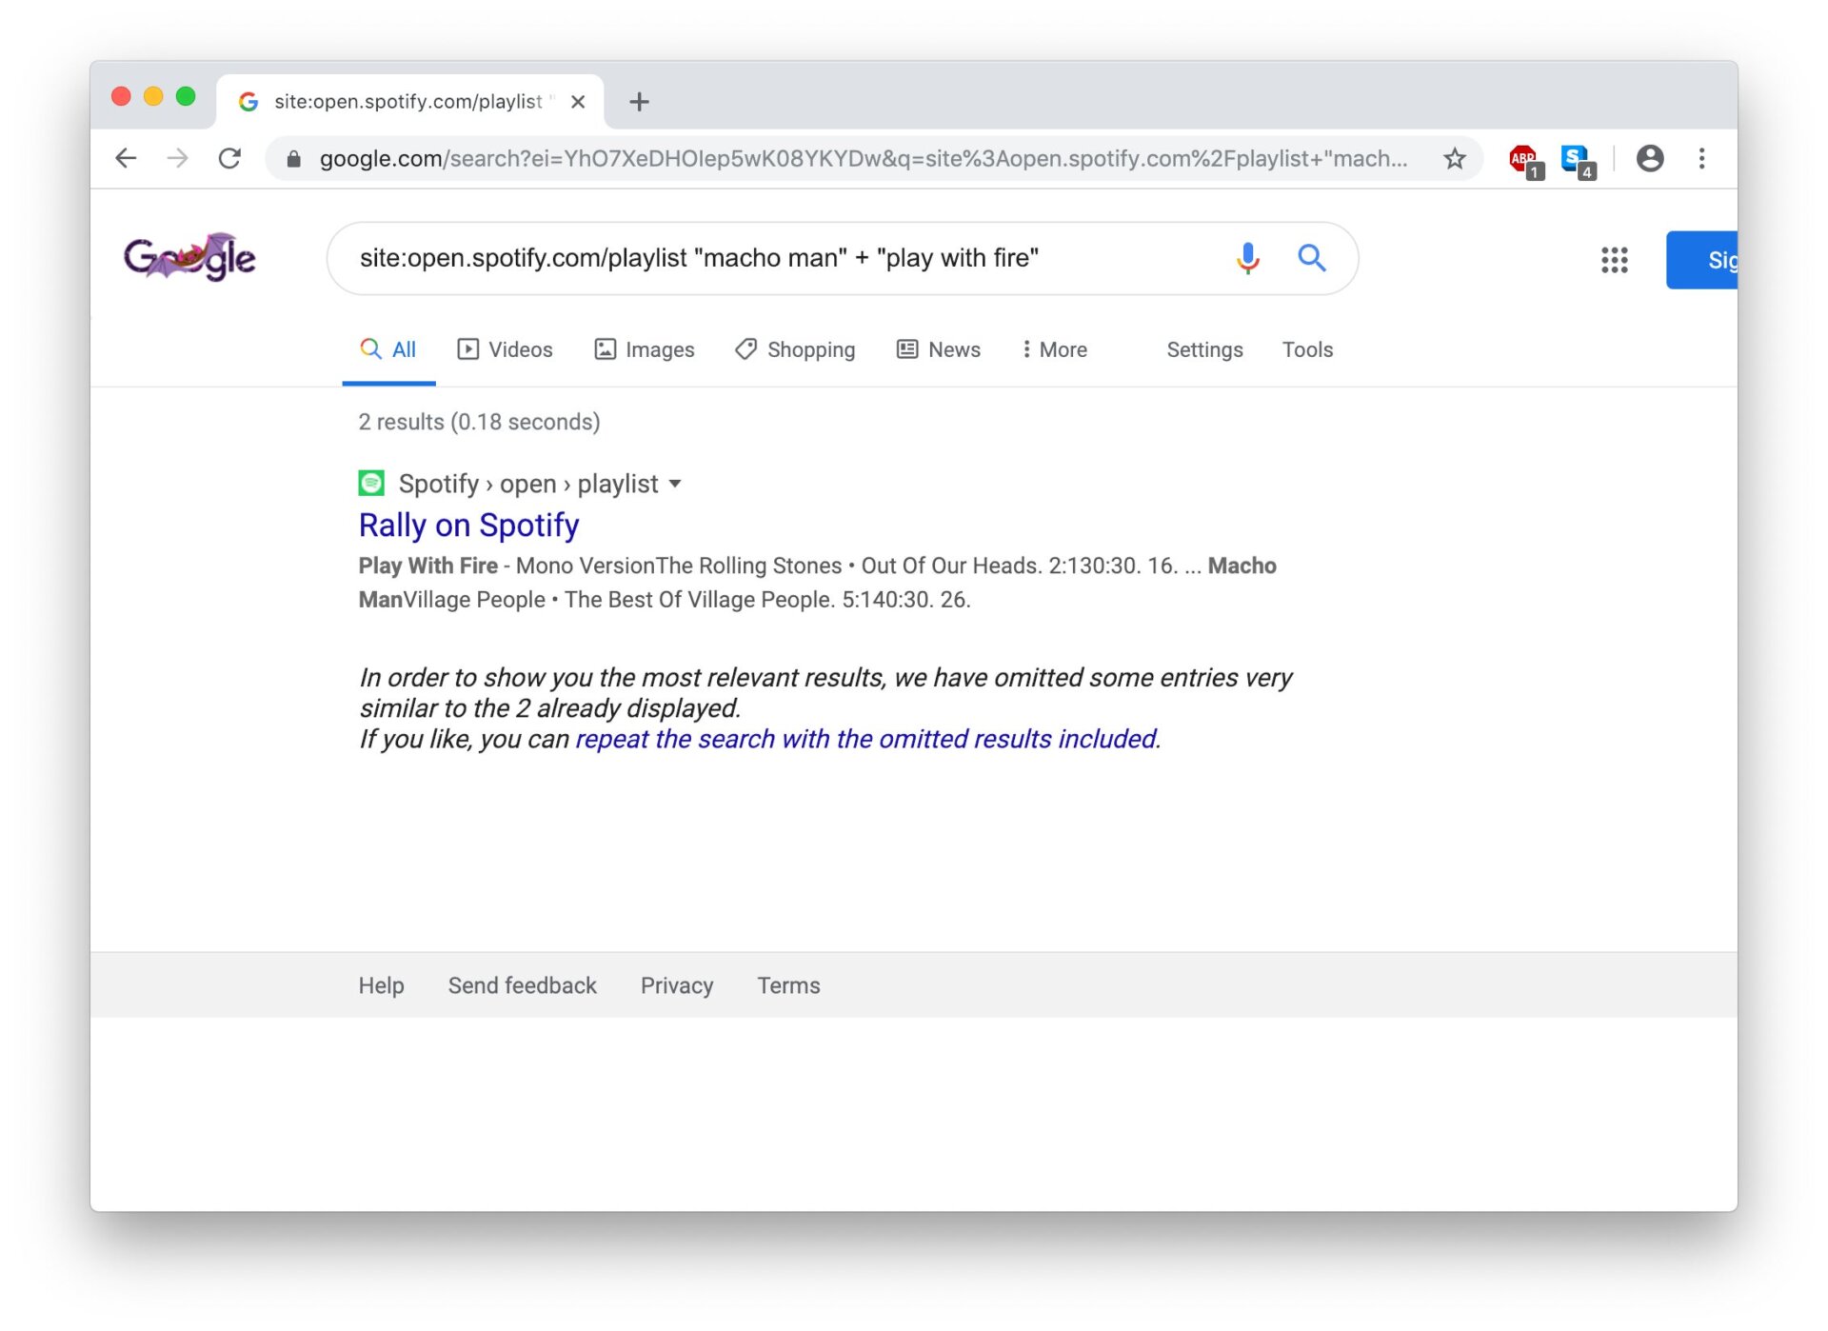Click the Google Halloween doodle logo
This screenshot has height=1331, width=1828.
(x=190, y=257)
